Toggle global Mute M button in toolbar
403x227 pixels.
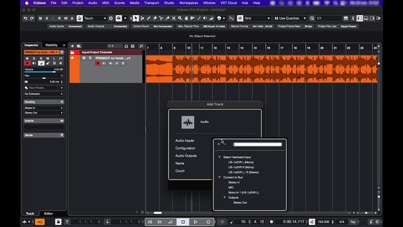point(40,18)
